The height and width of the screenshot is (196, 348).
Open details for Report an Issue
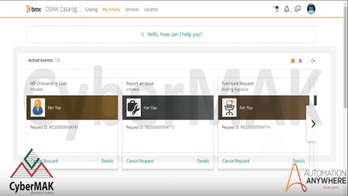click(203, 161)
